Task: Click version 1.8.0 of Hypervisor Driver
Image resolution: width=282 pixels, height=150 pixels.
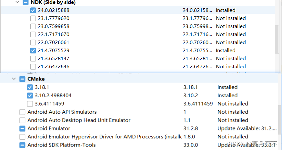Action: pos(189,137)
